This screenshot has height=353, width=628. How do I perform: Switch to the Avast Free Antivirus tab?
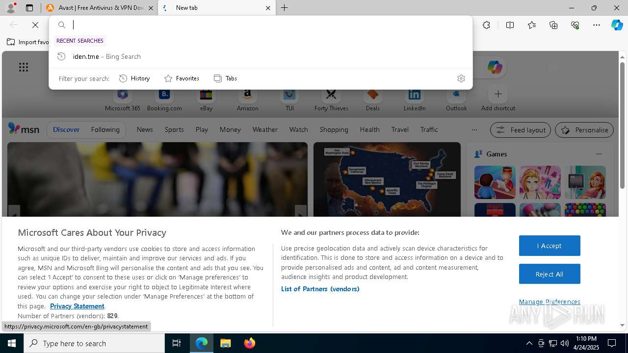click(100, 8)
